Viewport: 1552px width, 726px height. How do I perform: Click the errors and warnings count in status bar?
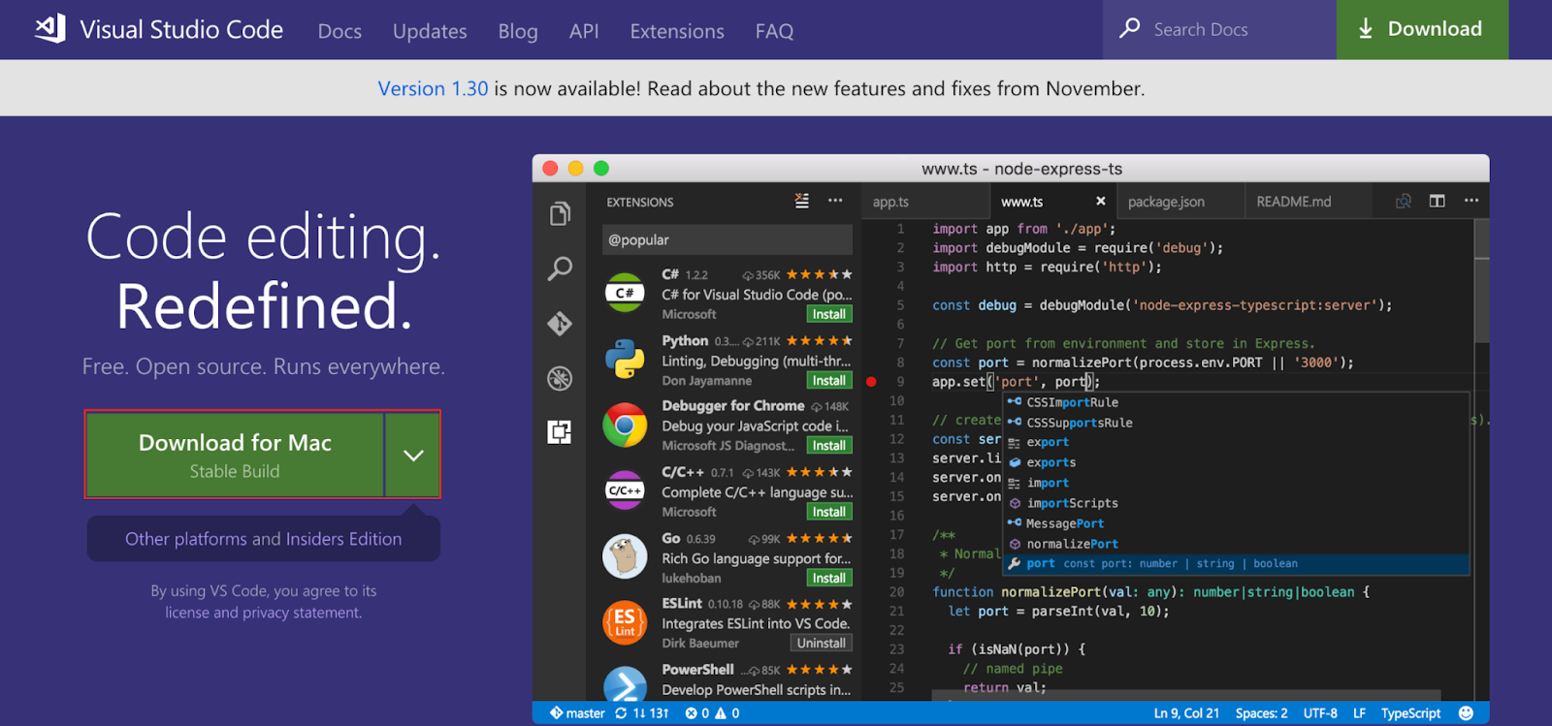[x=712, y=713]
